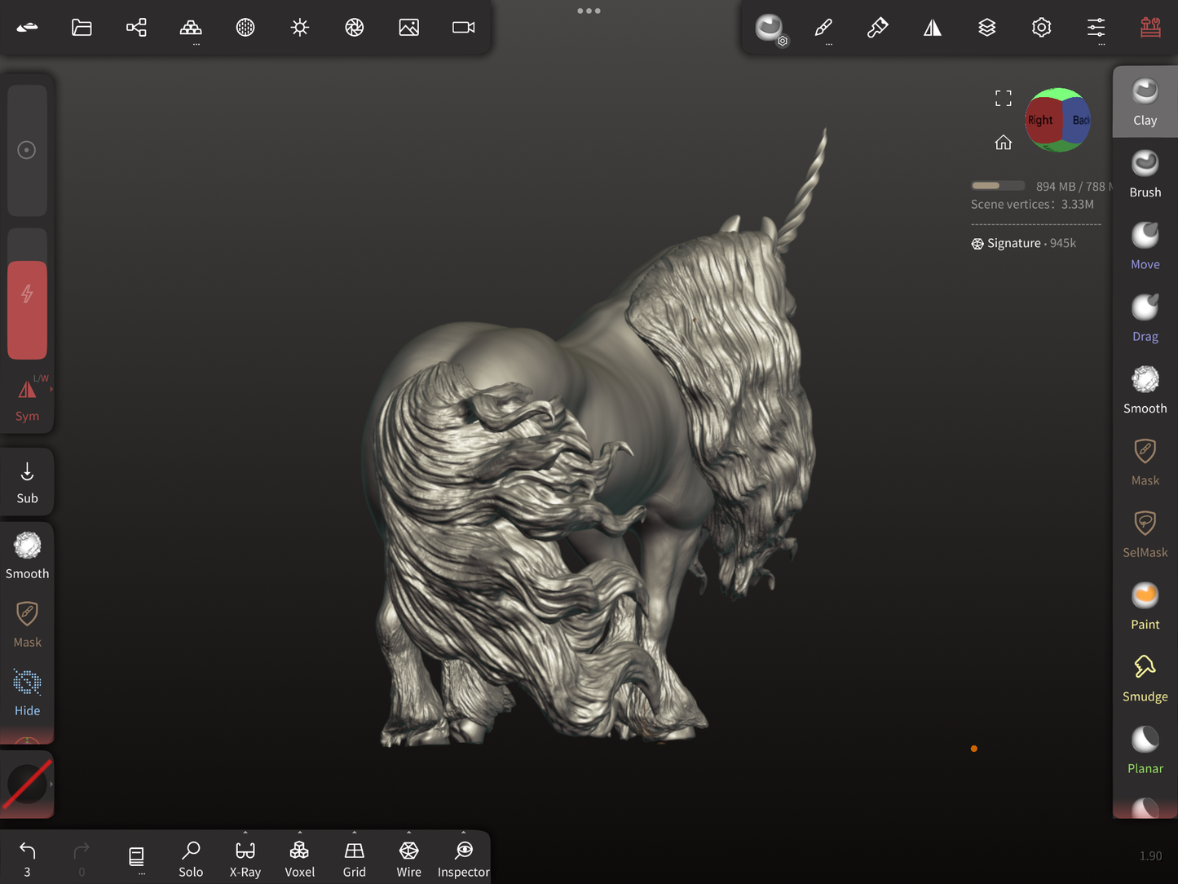The image size is (1178, 884).
Task: Adjust the red intensity slider
Action: tap(27, 309)
